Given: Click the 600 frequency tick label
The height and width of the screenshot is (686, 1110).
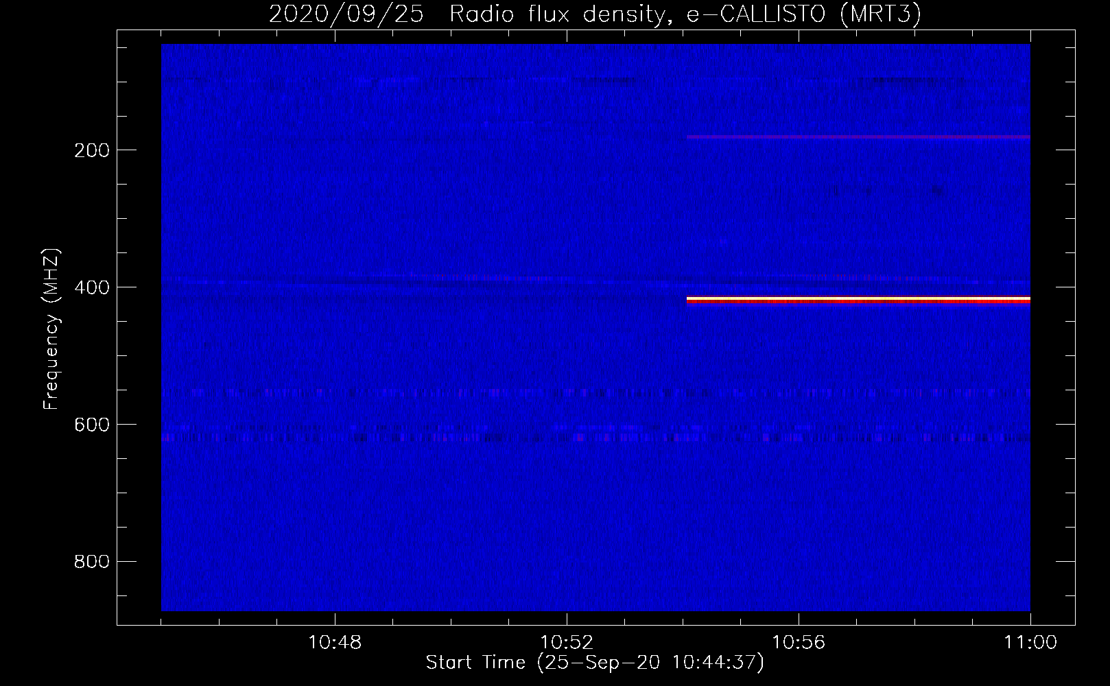Looking at the screenshot, I should [x=91, y=425].
